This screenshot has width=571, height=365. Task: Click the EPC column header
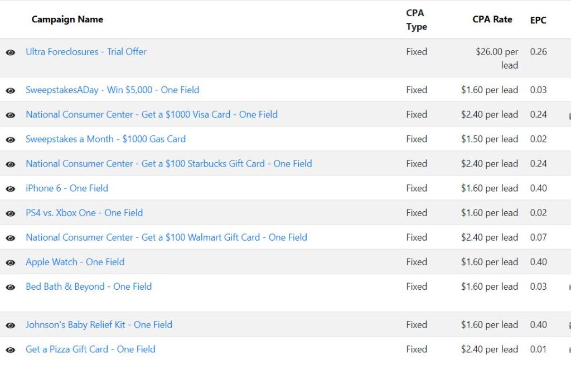(538, 20)
